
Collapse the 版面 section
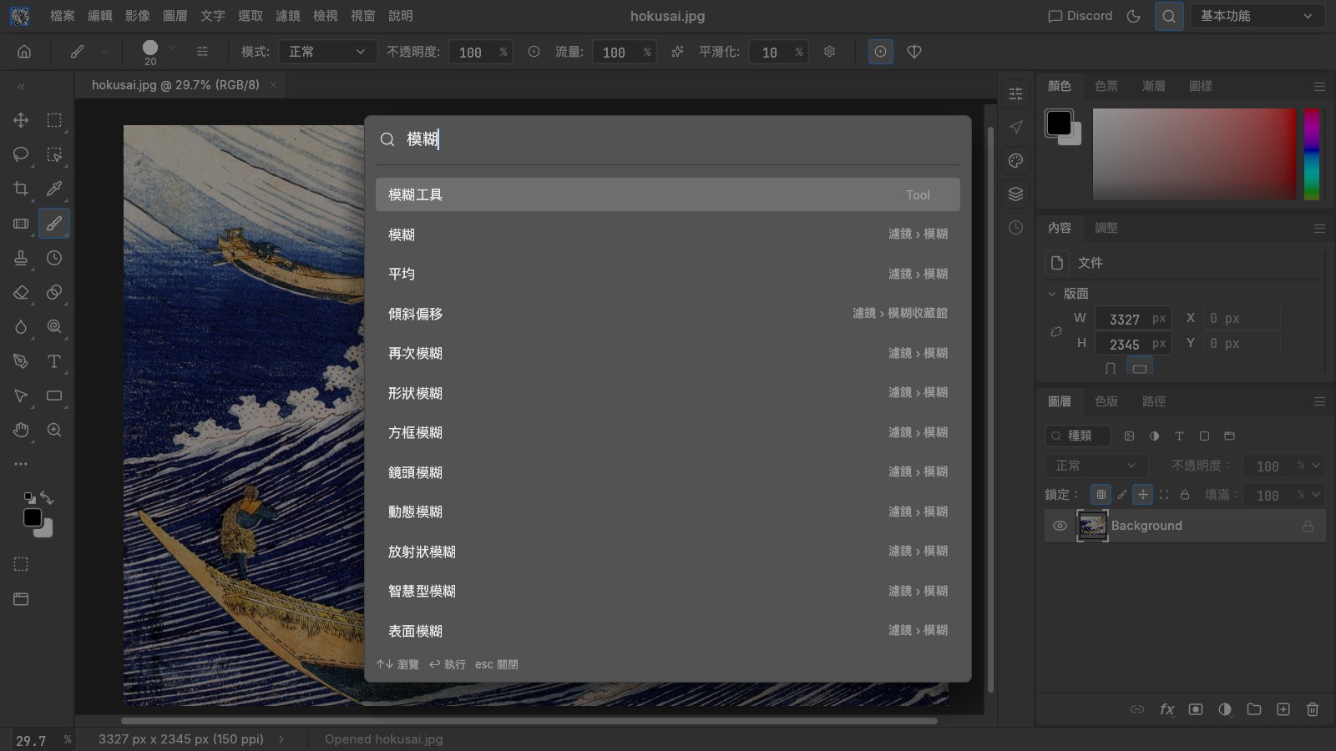pos(1052,294)
